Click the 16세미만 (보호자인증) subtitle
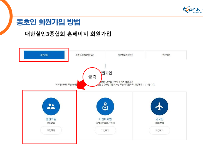The width and height of the screenshot is (213, 160). pos(105,123)
